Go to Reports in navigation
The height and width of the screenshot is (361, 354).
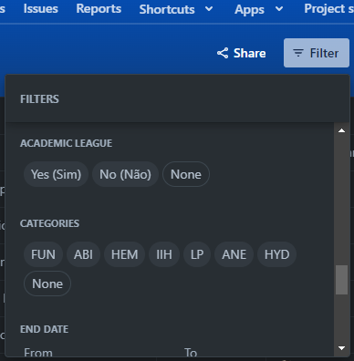(99, 9)
